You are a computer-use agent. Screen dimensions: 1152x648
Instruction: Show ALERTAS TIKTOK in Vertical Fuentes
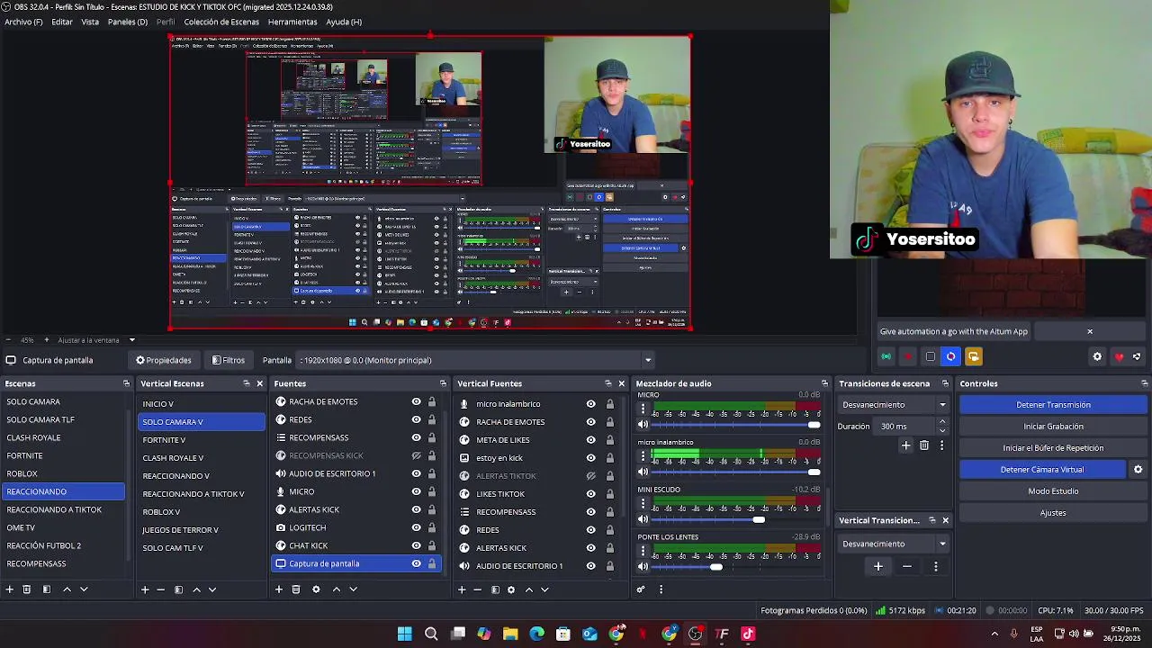(590, 476)
